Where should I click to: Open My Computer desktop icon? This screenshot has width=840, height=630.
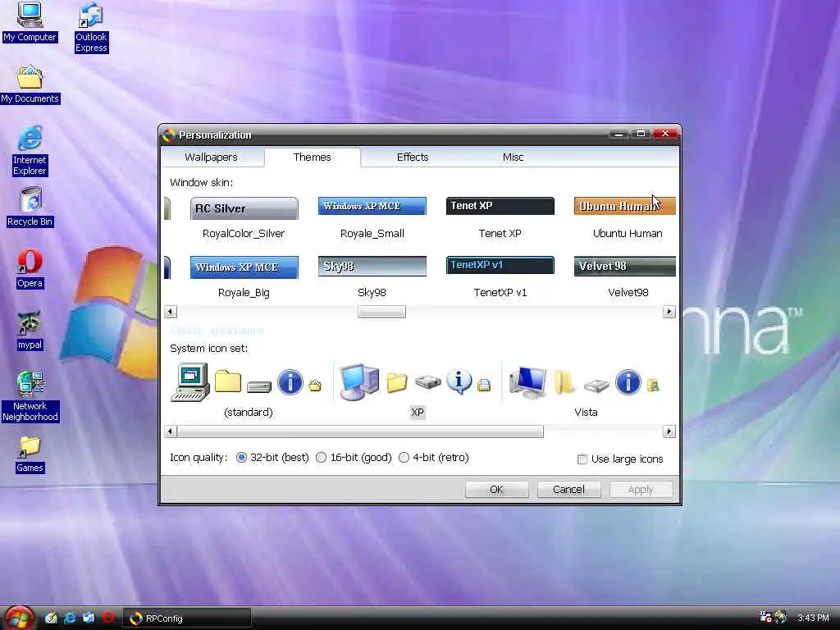click(30, 22)
